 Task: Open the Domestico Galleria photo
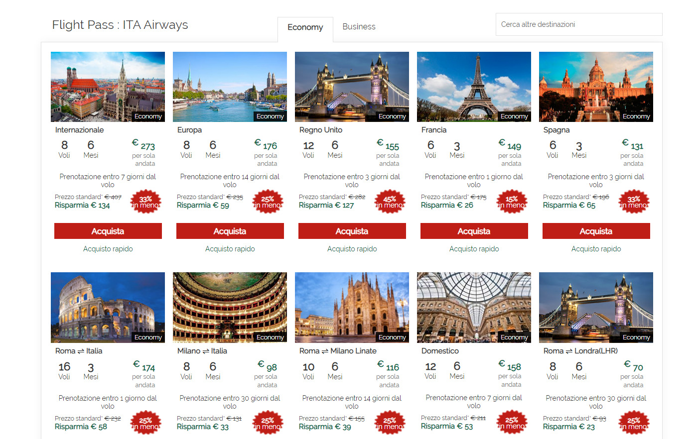[x=474, y=308]
